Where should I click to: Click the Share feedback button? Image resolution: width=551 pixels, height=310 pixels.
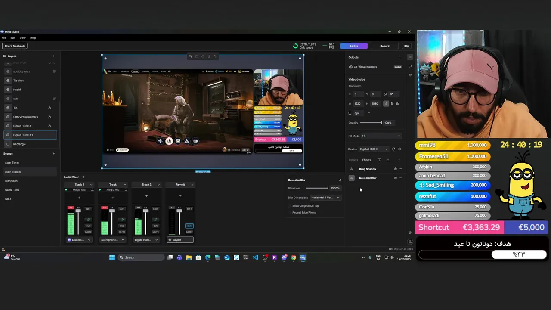click(15, 46)
